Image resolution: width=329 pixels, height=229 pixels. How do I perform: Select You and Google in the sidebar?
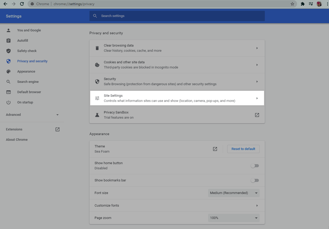[29, 30]
